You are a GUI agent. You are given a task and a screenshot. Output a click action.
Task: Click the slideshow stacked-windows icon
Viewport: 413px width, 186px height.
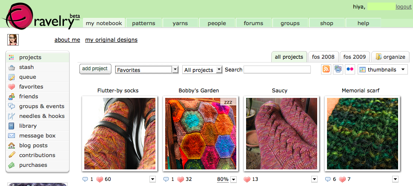338,69
